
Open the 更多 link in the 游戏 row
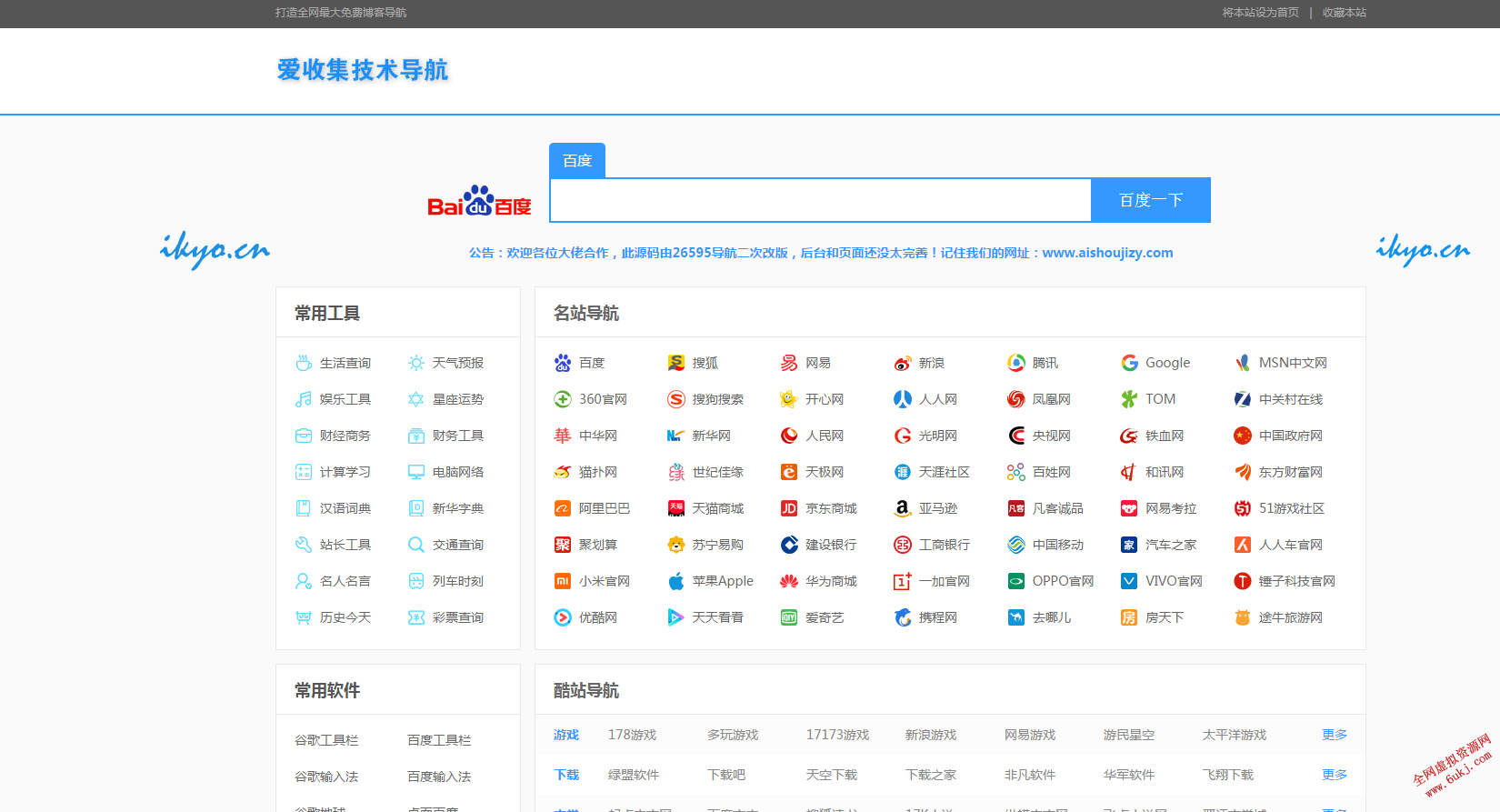[x=1335, y=735]
